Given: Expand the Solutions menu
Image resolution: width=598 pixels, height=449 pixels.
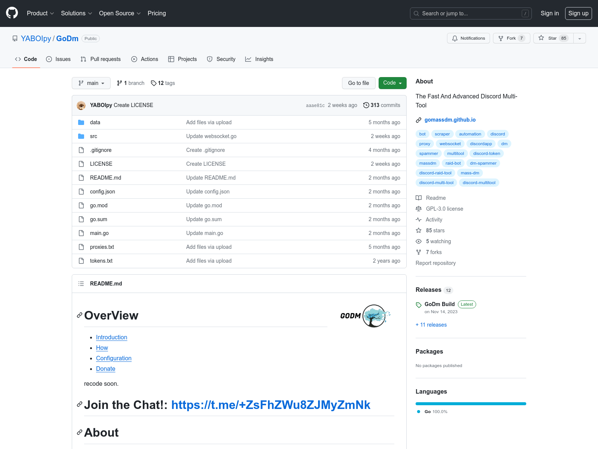Looking at the screenshot, I should point(76,13).
